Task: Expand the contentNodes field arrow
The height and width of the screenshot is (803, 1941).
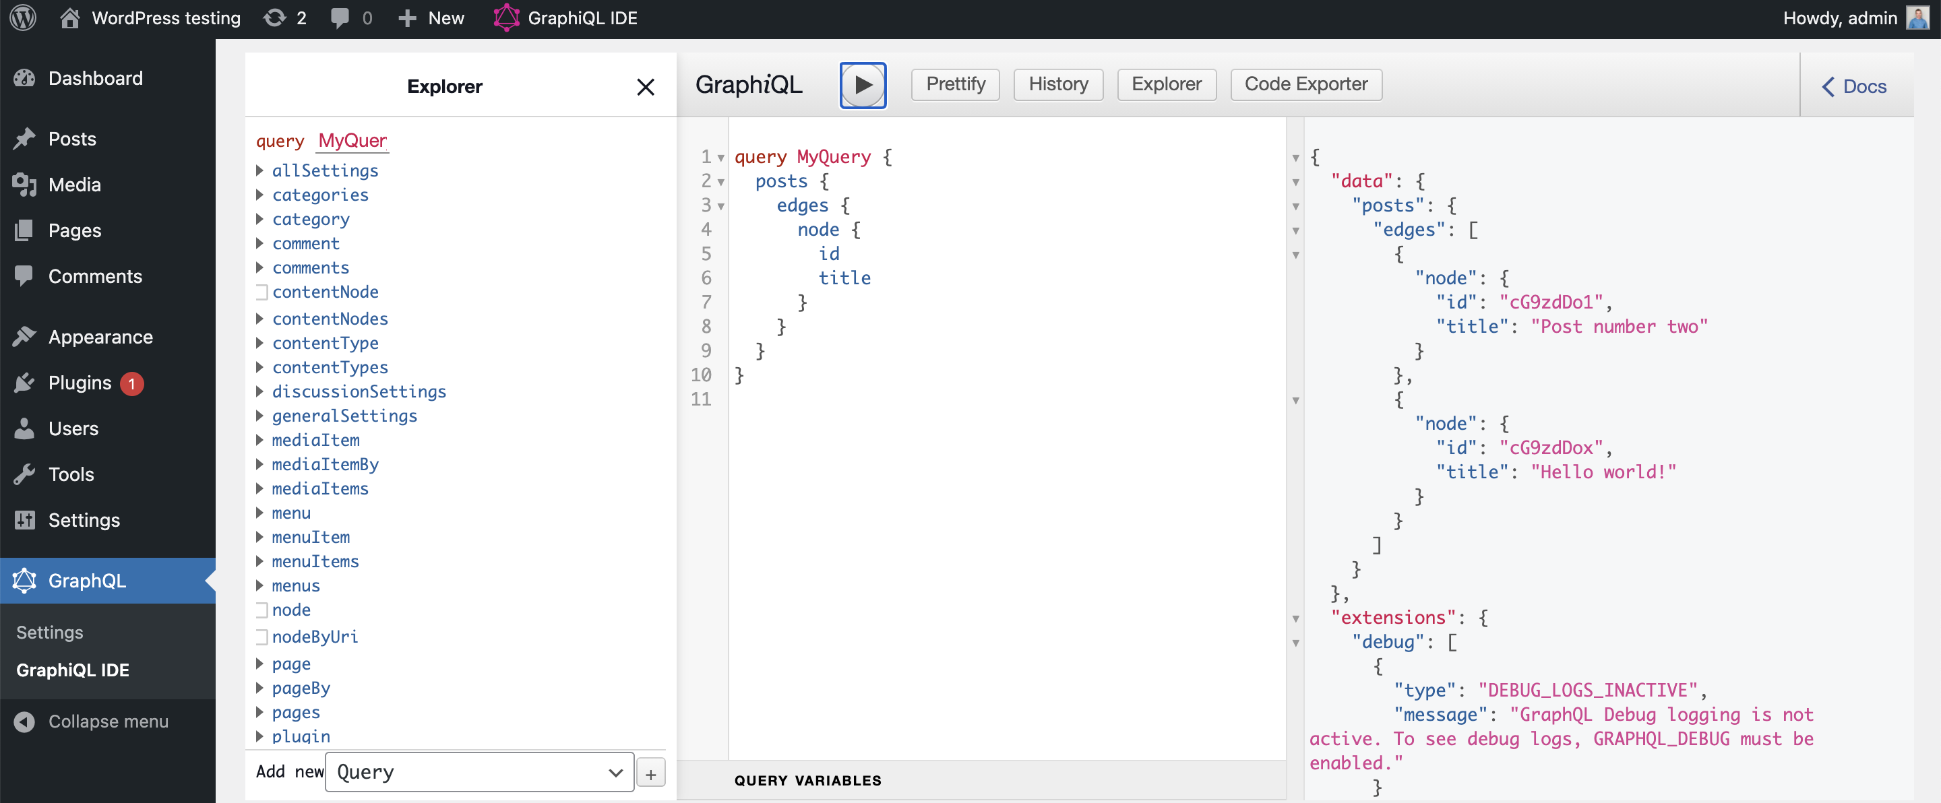Action: click(x=260, y=319)
